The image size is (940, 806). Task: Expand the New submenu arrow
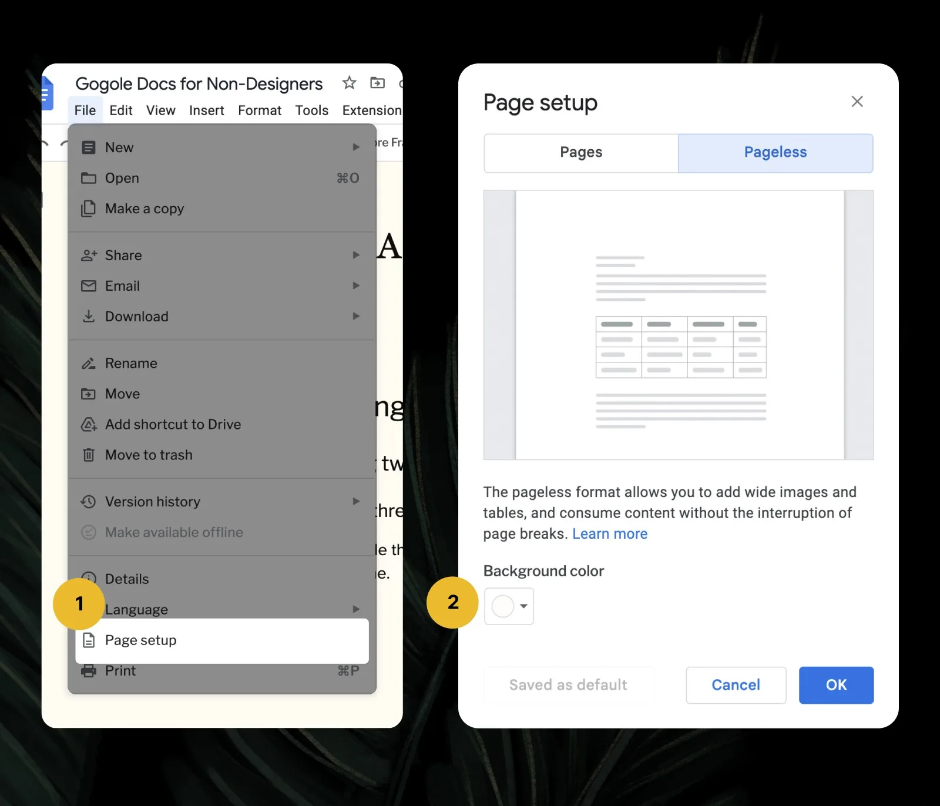click(x=356, y=147)
